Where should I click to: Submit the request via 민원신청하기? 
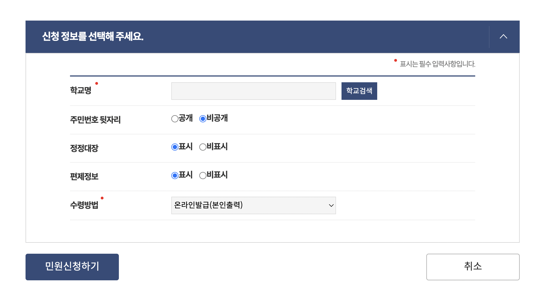[72, 267]
